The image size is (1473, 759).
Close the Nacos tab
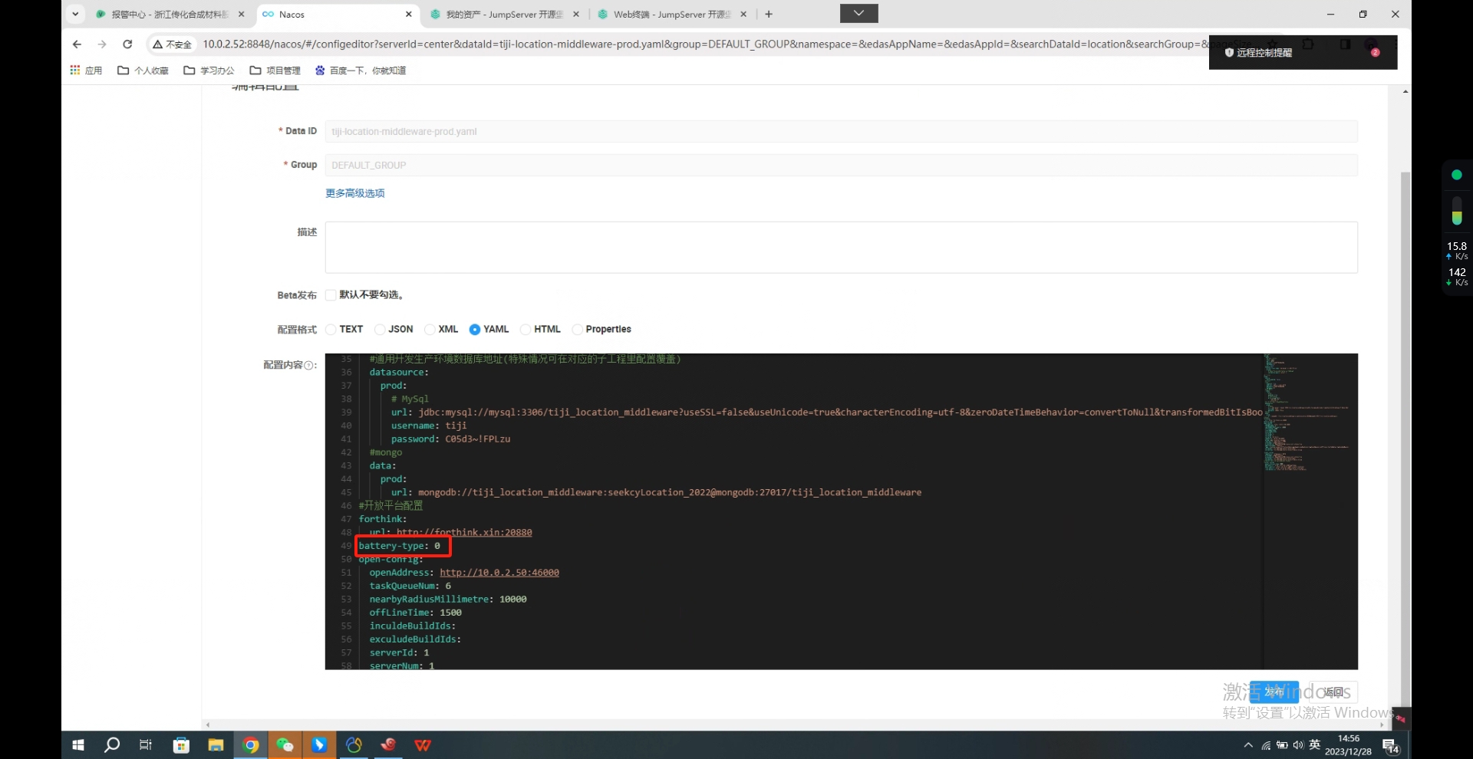coord(408,15)
